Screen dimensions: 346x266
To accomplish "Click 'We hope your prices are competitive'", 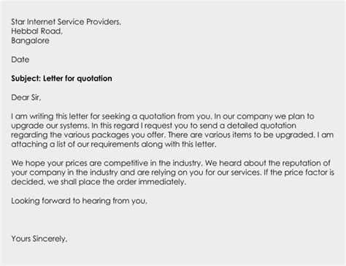I will (x=80, y=163).
